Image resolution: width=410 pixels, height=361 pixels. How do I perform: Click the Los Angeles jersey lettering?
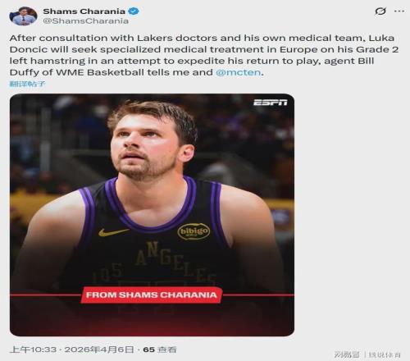(154, 264)
